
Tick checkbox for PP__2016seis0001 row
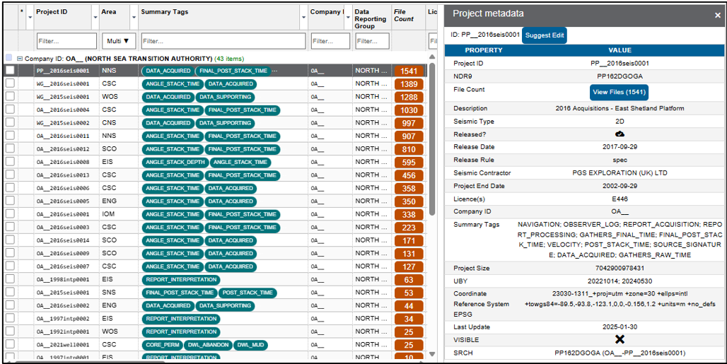(x=10, y=71)
